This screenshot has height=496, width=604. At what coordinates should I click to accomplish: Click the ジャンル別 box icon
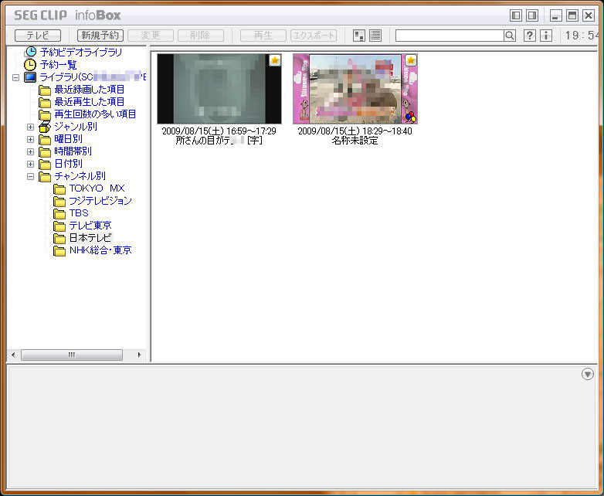tap(45, 127)
